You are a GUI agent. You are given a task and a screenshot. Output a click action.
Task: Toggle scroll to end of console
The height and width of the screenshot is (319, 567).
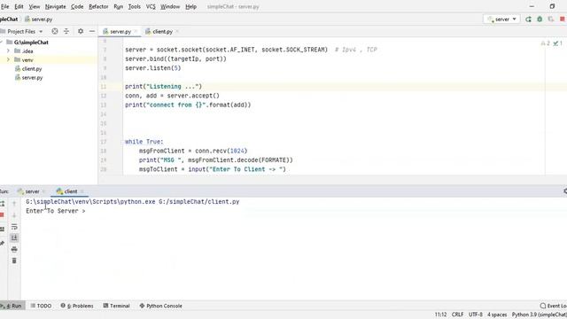tap(14, 237)
